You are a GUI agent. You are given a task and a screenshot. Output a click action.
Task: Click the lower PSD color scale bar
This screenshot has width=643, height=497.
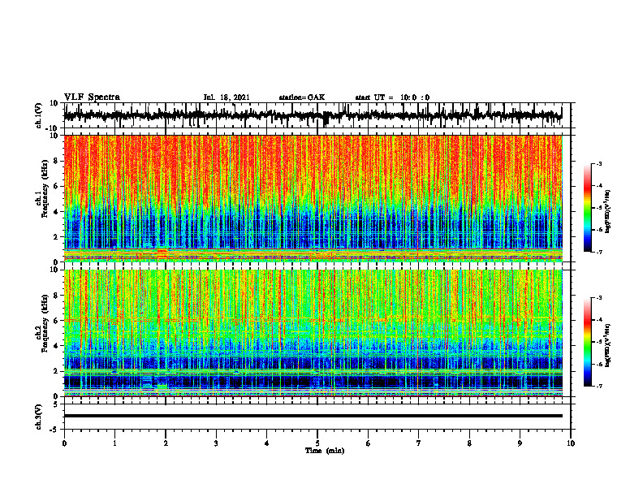click(588, 342)
